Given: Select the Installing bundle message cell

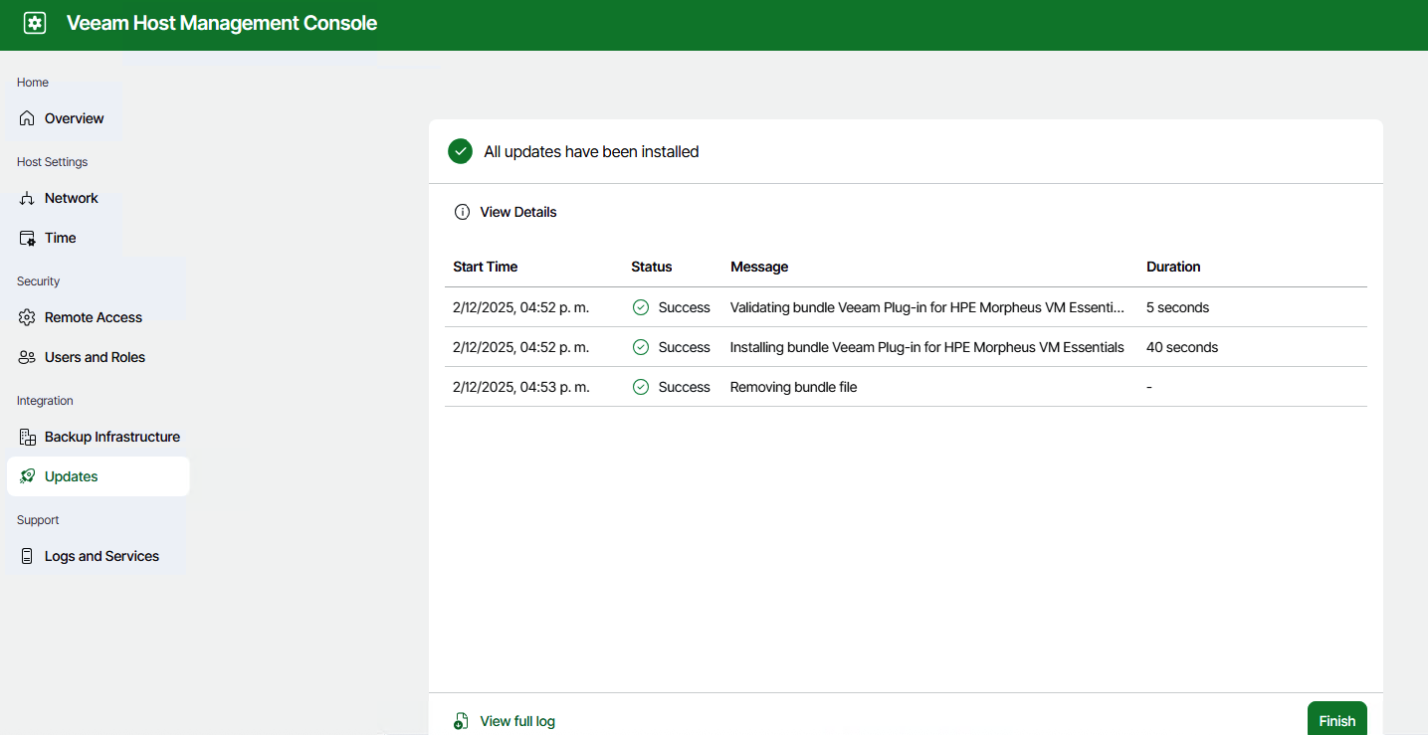Looking at the screenshot, I should (927, 347).
